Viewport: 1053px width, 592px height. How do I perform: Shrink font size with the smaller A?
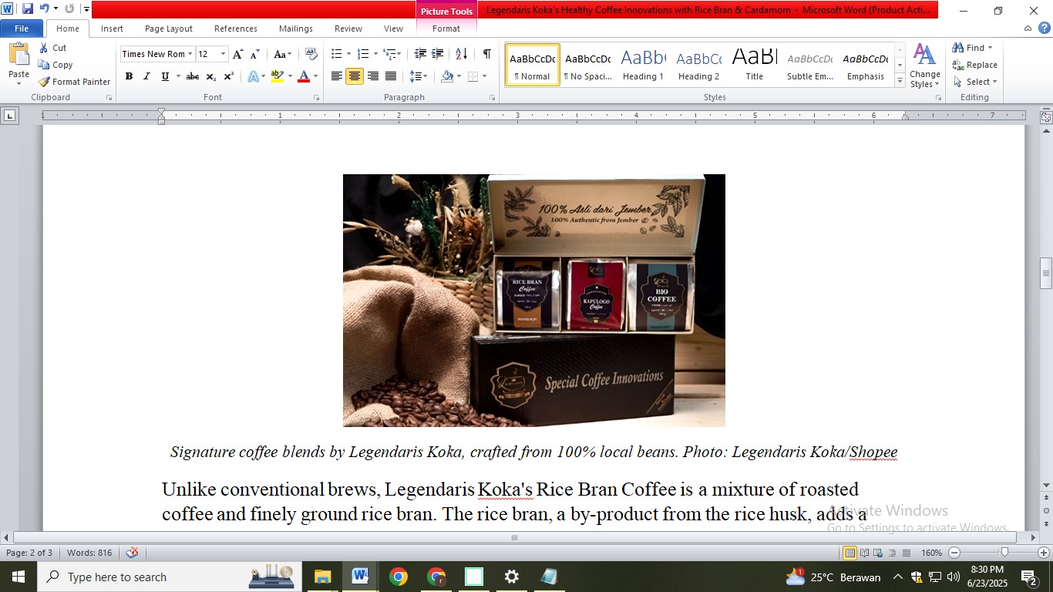pos(254,54)
